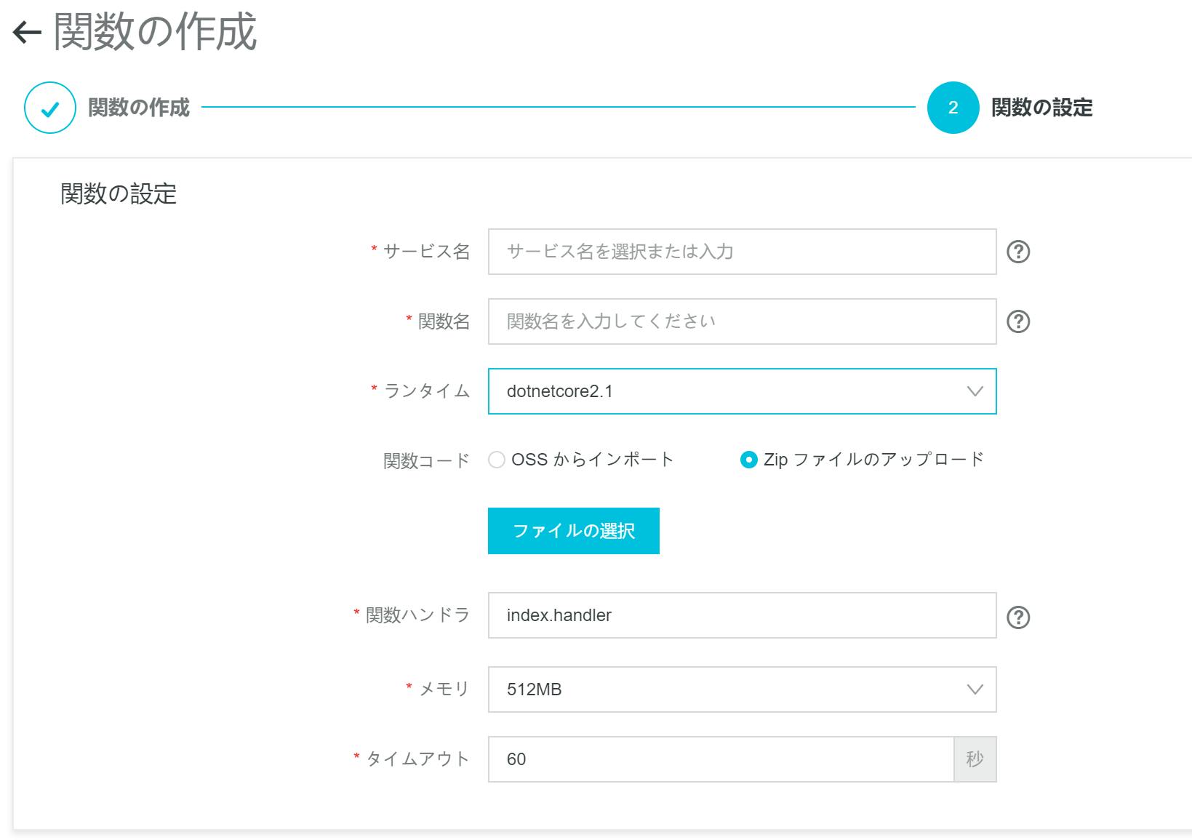Click the 秒 unit label beside timeout
Image resolution: width=1192 pixels, height=840 pixels.
pos(975,759)
